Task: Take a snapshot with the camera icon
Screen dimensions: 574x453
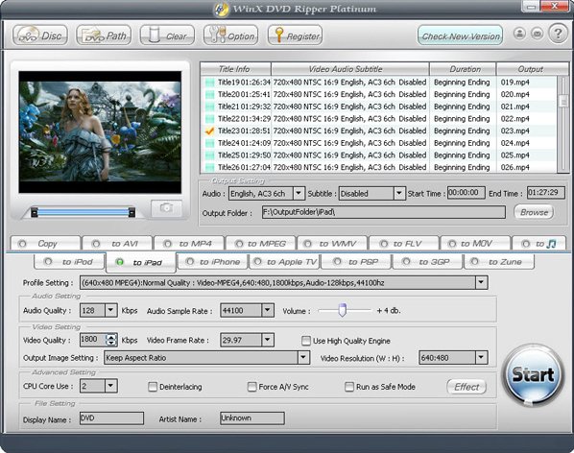Action: tap(167, 208)
